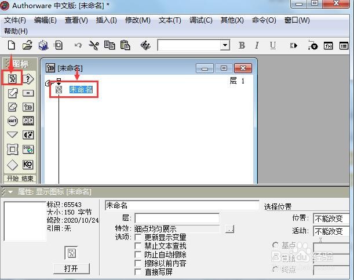Select the Decision diamond icon
354x280 pixels.
pos(12,165)
